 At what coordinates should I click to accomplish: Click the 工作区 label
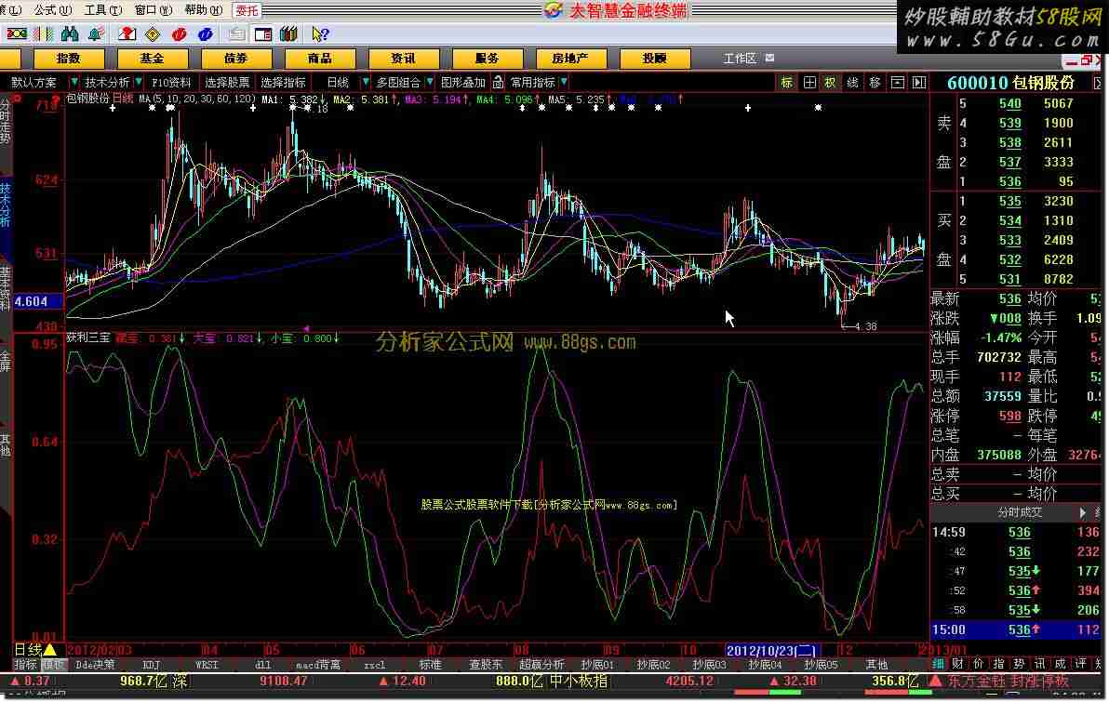pyautogui.click(x=740, y=58)
